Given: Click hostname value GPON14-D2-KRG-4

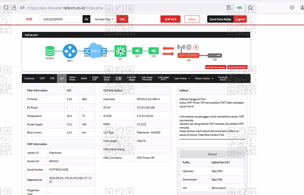Looking at the screenshot, I should coord(148,99).
